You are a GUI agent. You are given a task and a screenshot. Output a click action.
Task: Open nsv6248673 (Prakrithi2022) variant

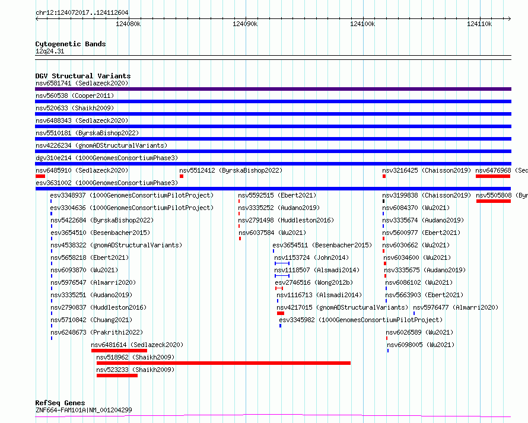pyautogui.click(x=97, y=332)
